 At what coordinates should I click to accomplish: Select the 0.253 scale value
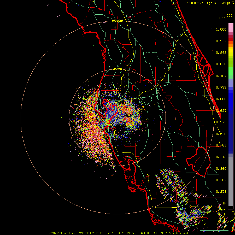point(221,192)
